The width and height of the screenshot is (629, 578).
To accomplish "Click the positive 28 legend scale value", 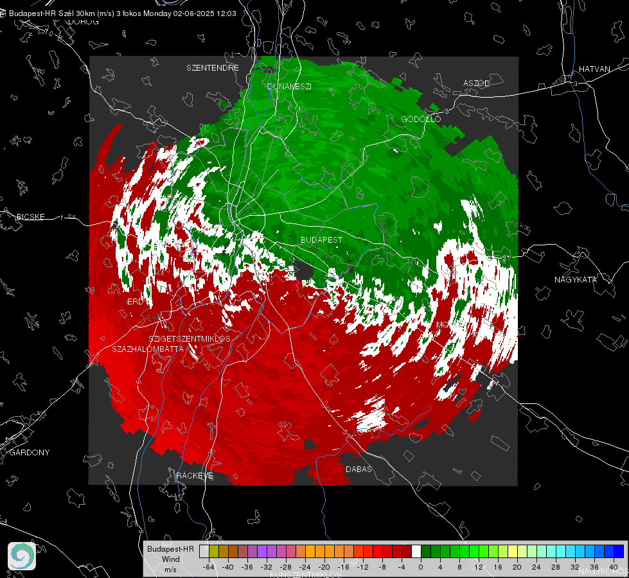I will pos(556,567).
